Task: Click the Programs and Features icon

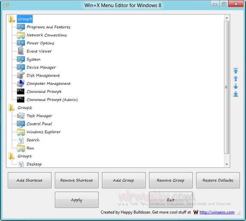Action: (21, 27)
